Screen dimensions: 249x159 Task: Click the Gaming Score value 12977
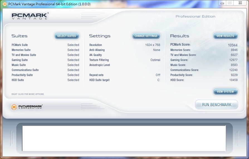tap(233, 60)
